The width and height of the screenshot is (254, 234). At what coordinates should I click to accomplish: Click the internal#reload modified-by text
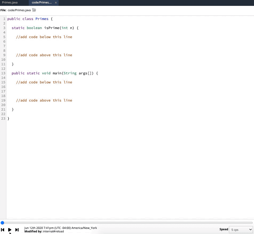coord(53,231)
